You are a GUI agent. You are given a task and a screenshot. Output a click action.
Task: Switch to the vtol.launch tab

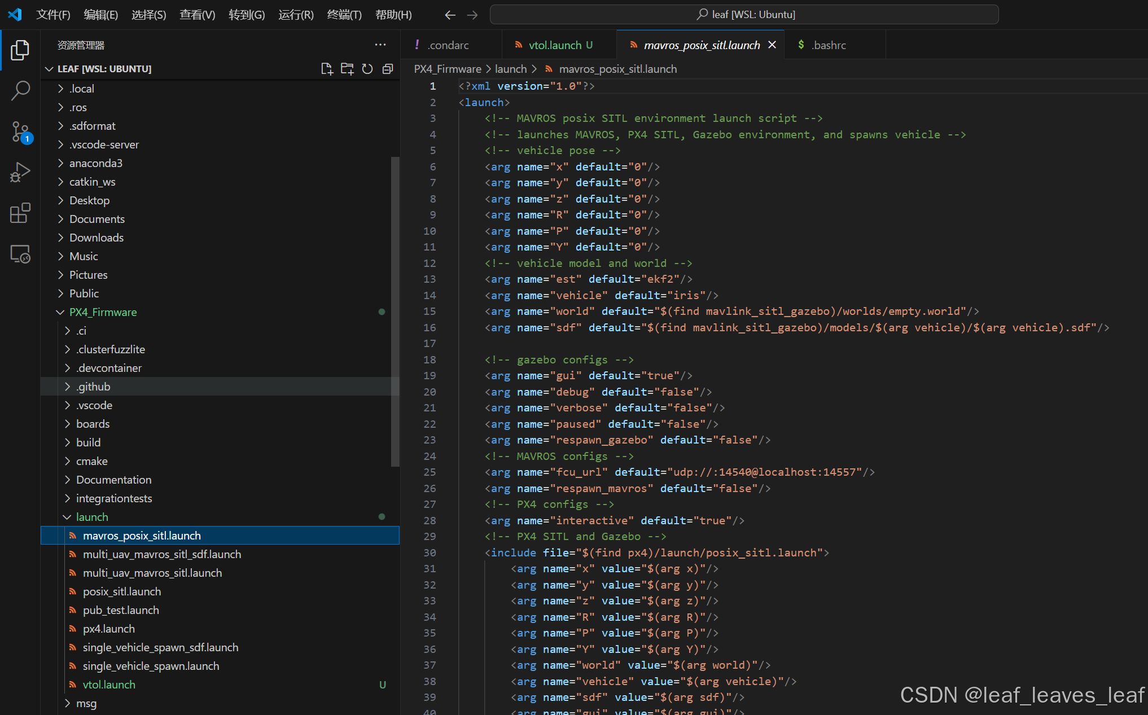(x=554, y=45)
